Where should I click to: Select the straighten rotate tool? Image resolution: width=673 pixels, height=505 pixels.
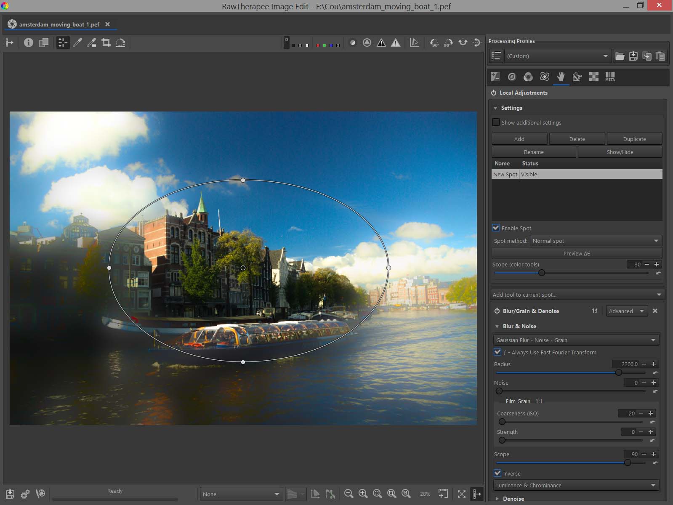(120, 43)
